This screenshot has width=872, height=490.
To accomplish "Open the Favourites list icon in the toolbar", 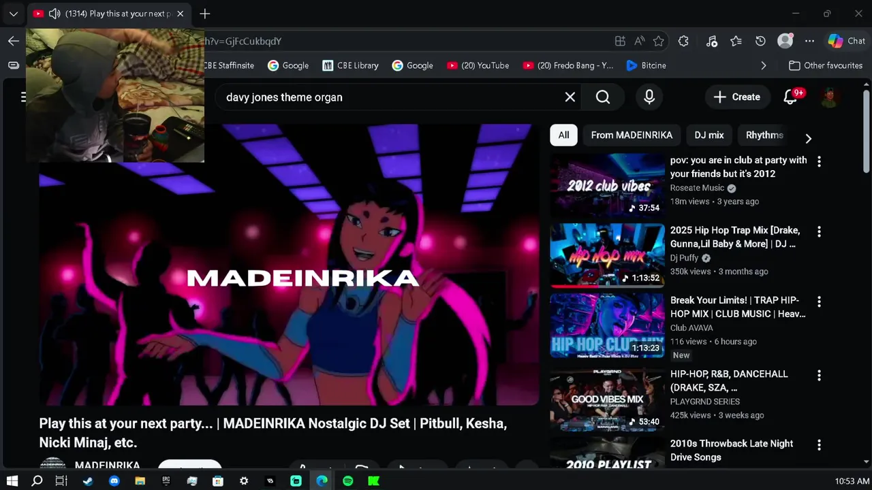I will click(x=736, y=41).
